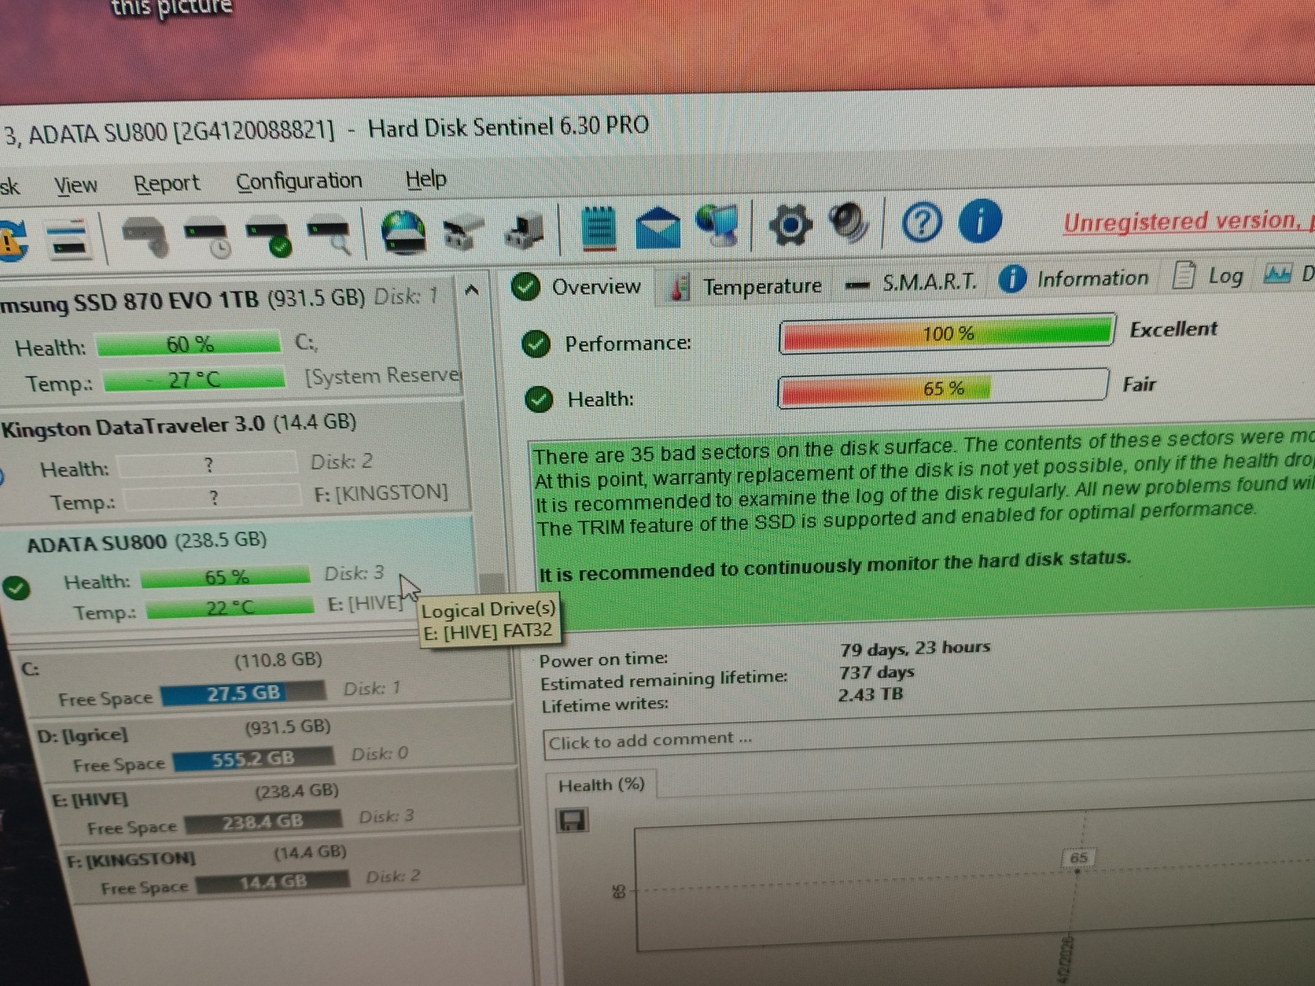Viewport: 1315px width, 986px height.
Task: Switch to the Temperature tab
Action: pos(746,286)
